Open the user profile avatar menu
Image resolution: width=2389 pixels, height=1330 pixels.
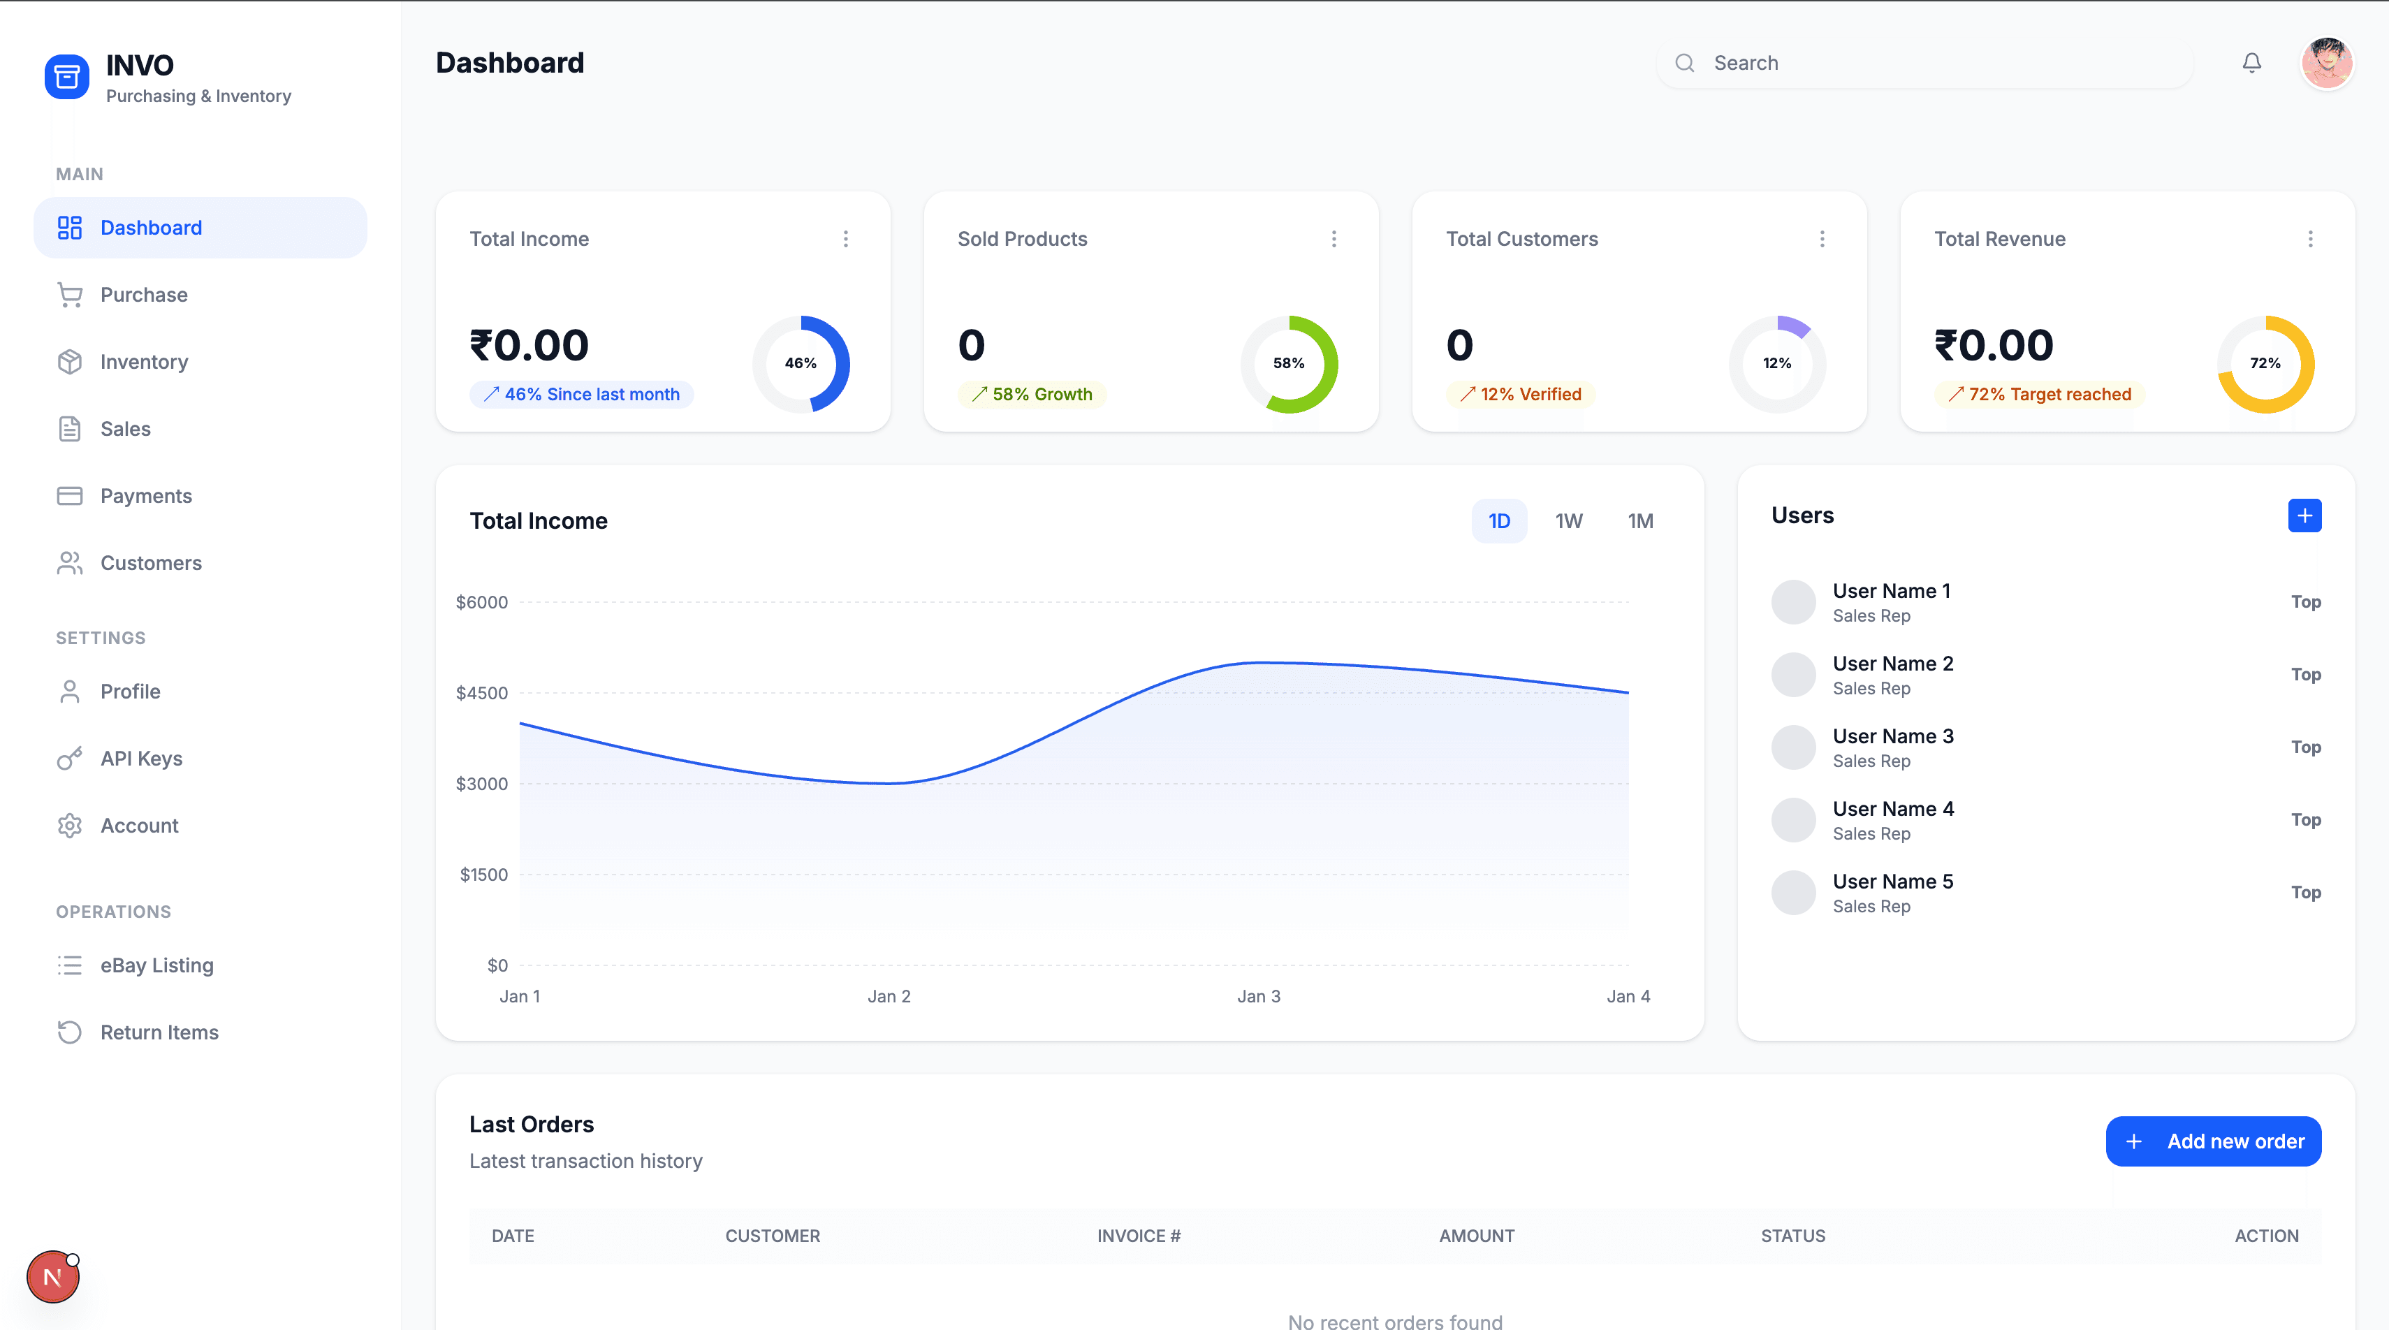(2327, 63)
